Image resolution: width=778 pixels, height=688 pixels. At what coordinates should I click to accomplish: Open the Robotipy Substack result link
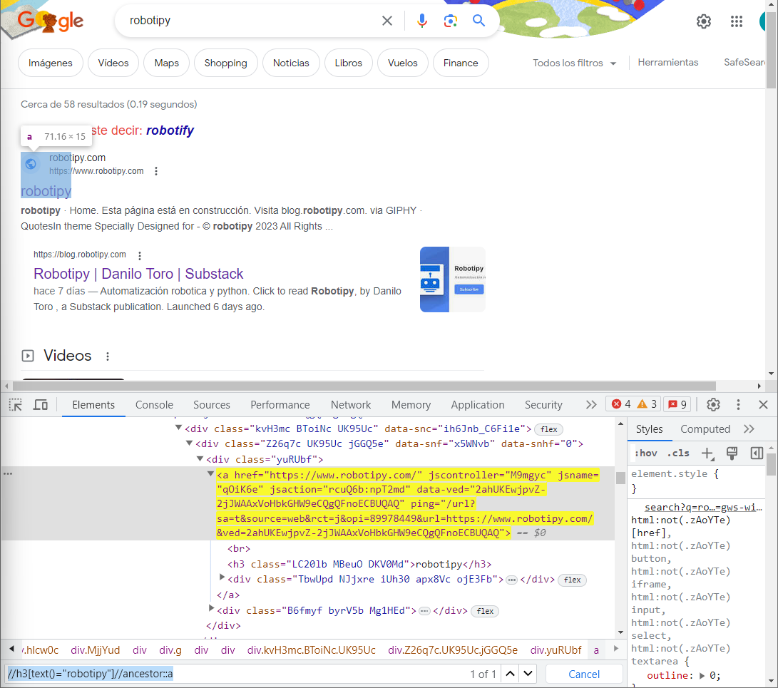(138, 274)
